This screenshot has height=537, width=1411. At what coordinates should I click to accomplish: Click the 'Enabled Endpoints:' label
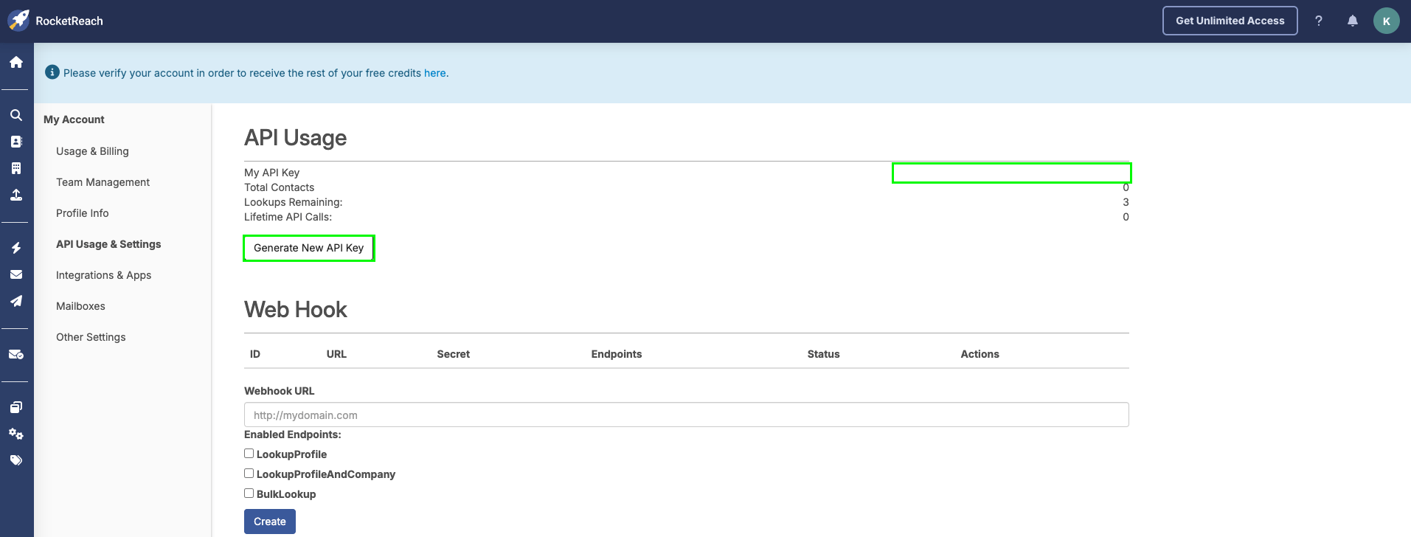(x=293, y=434)
